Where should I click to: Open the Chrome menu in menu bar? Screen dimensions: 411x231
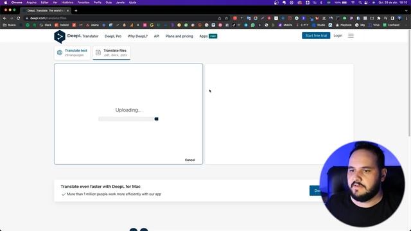[17, 3]
